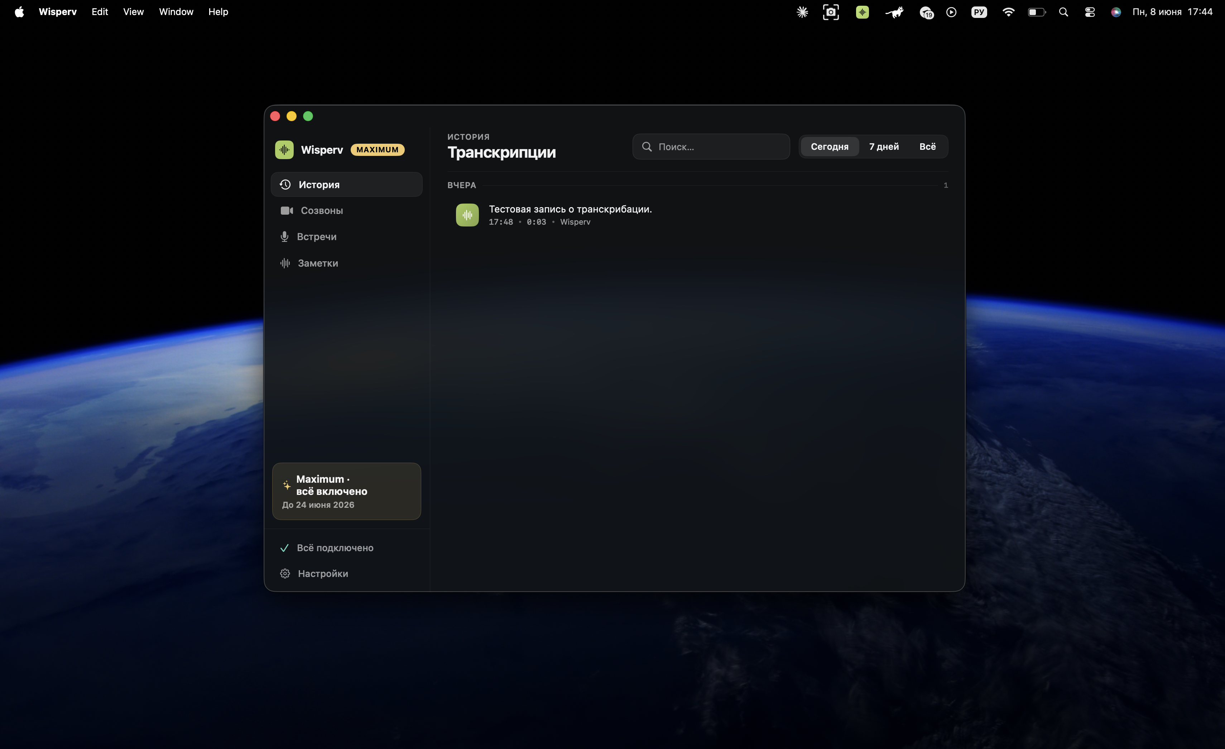
Task: Open the Wi-Fi menu bar icon
Action: pyautogui.click(x=1008, y=12)
